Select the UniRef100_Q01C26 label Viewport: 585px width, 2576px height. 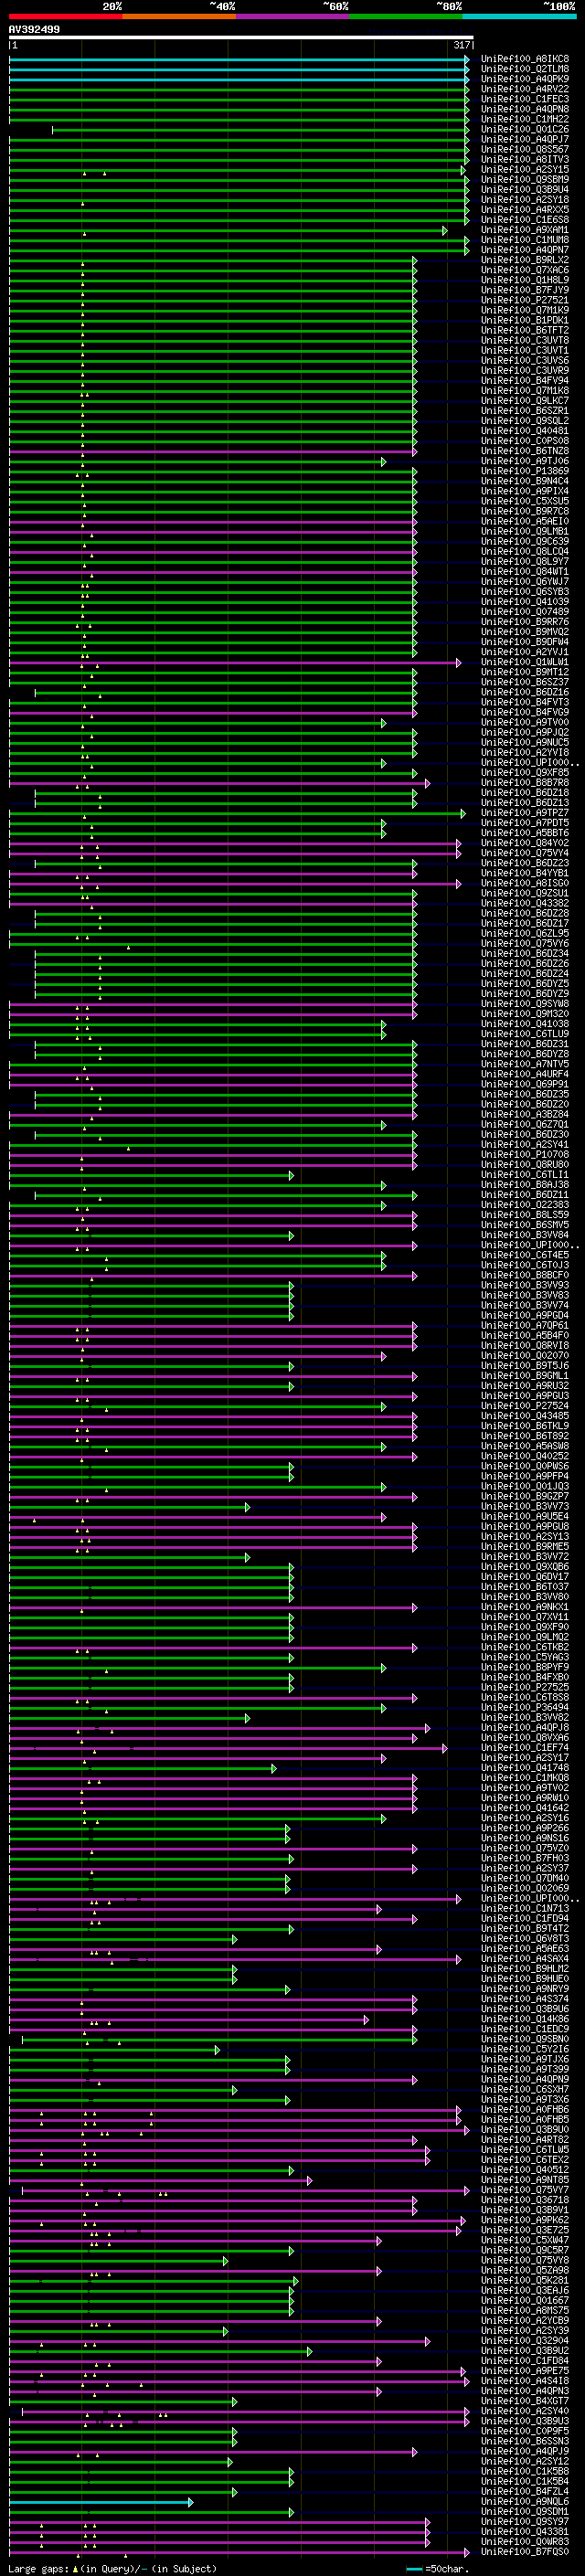tap(525, 129)
